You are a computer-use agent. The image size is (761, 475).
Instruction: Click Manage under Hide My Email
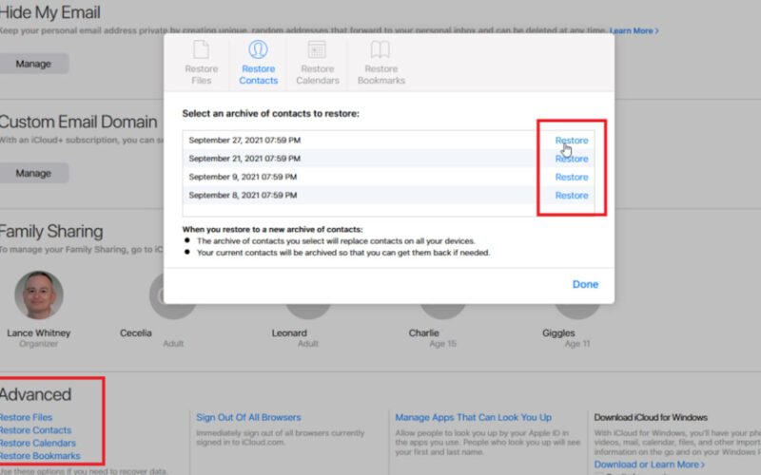click(x=33, y=64)
